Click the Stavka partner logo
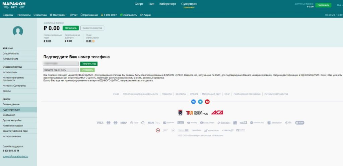 [228, 130]
